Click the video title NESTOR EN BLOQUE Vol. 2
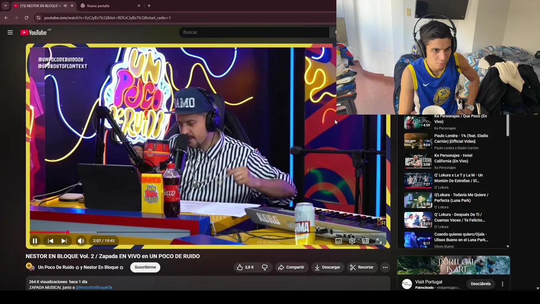Image resolution: width=540 pixels, height=304 pixels. (x=113, y=256)
